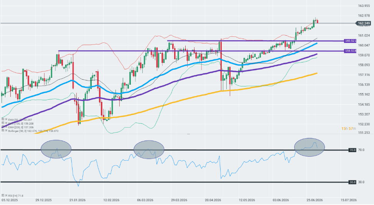Click the 162.978 price axis value
This screenshot has height=205, width=374.
[x=364, y=15]
